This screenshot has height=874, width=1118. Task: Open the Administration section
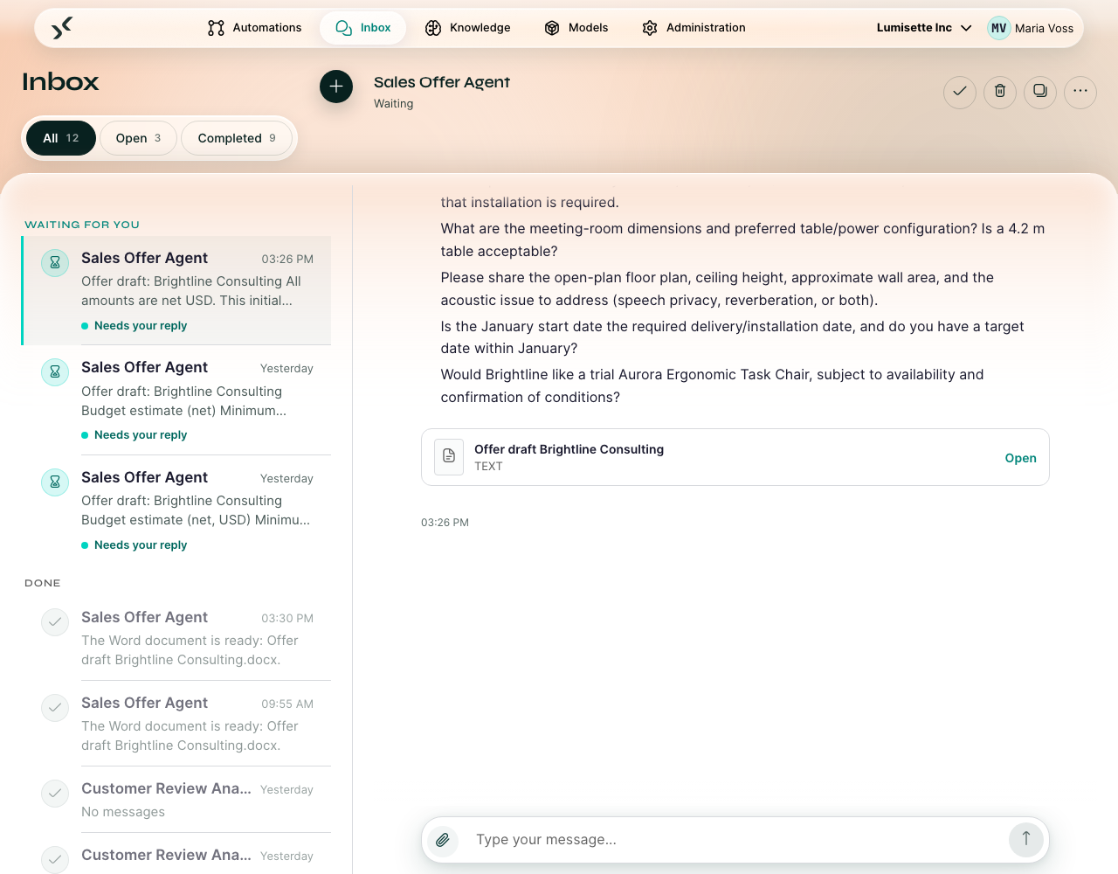click(x=694, y=28)
